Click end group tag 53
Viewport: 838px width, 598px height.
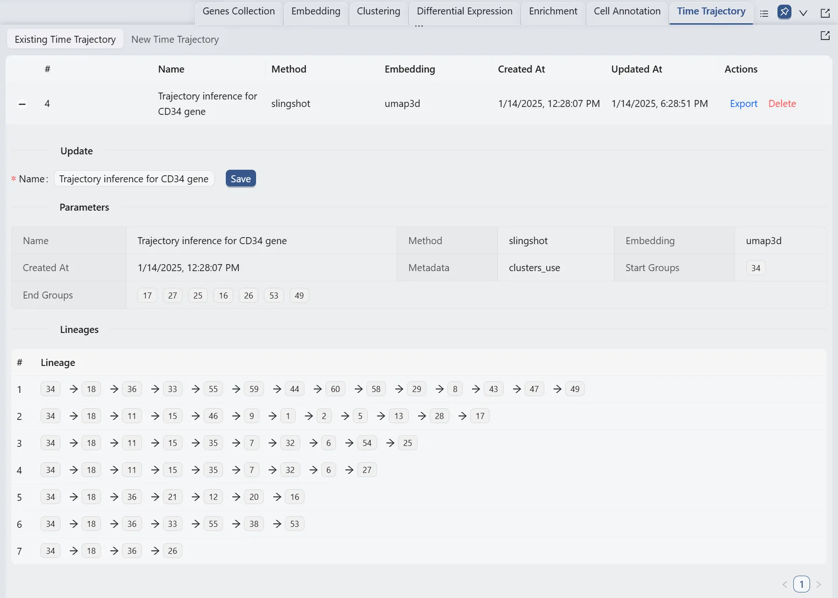click(x=274, y=296)
